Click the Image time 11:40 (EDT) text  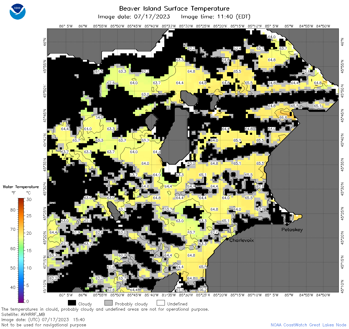tap(216, 17)
